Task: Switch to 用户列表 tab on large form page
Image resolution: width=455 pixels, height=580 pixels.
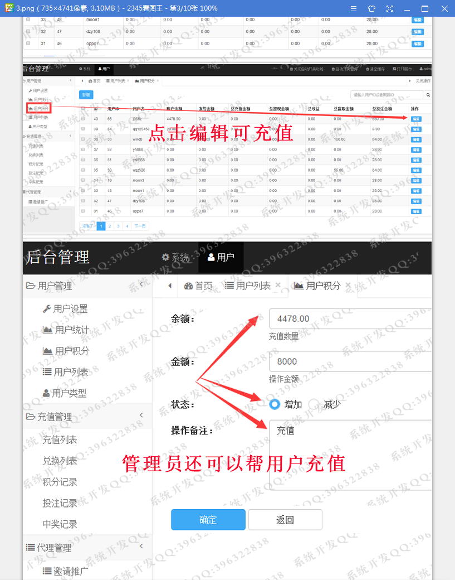Action: [x=248, y=286]
